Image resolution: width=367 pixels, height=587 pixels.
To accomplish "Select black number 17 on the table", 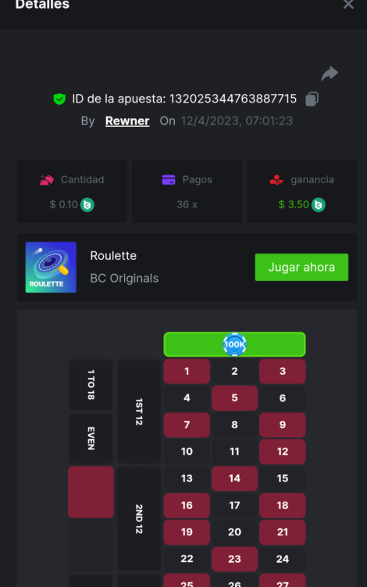I will click(x=234, y=506).
